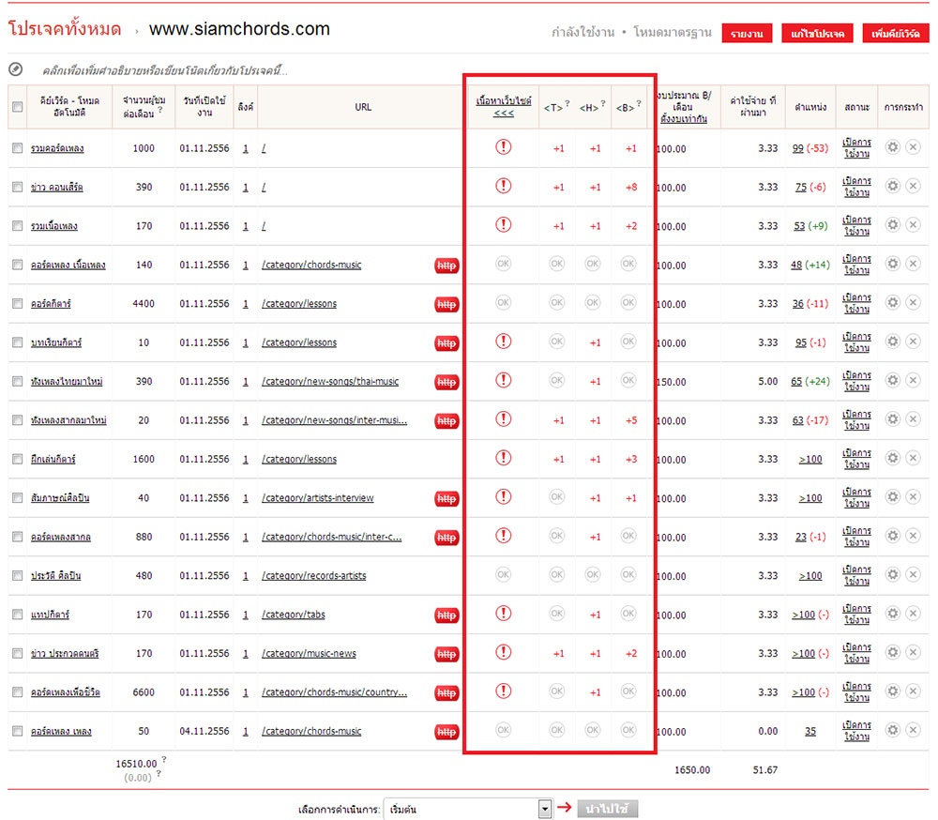Viewport: 938px width, 820px height.
Task: Delete the 4400-visitor keyword with X icon
Action: [x=913, y=303]
